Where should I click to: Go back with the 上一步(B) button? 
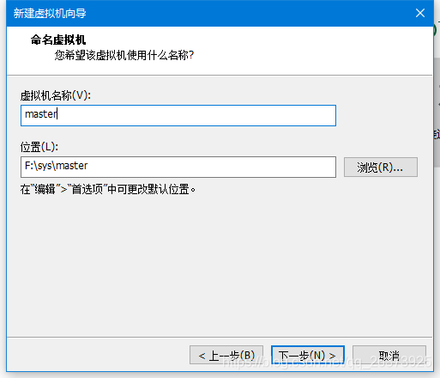[x=226, y=355]
